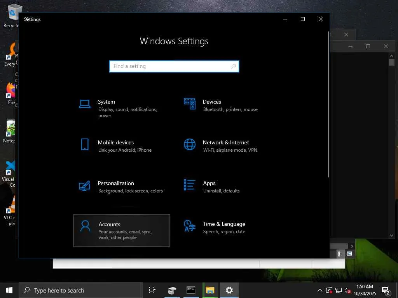
Task: Click the Find a setting search box
Action: [174, 66]
